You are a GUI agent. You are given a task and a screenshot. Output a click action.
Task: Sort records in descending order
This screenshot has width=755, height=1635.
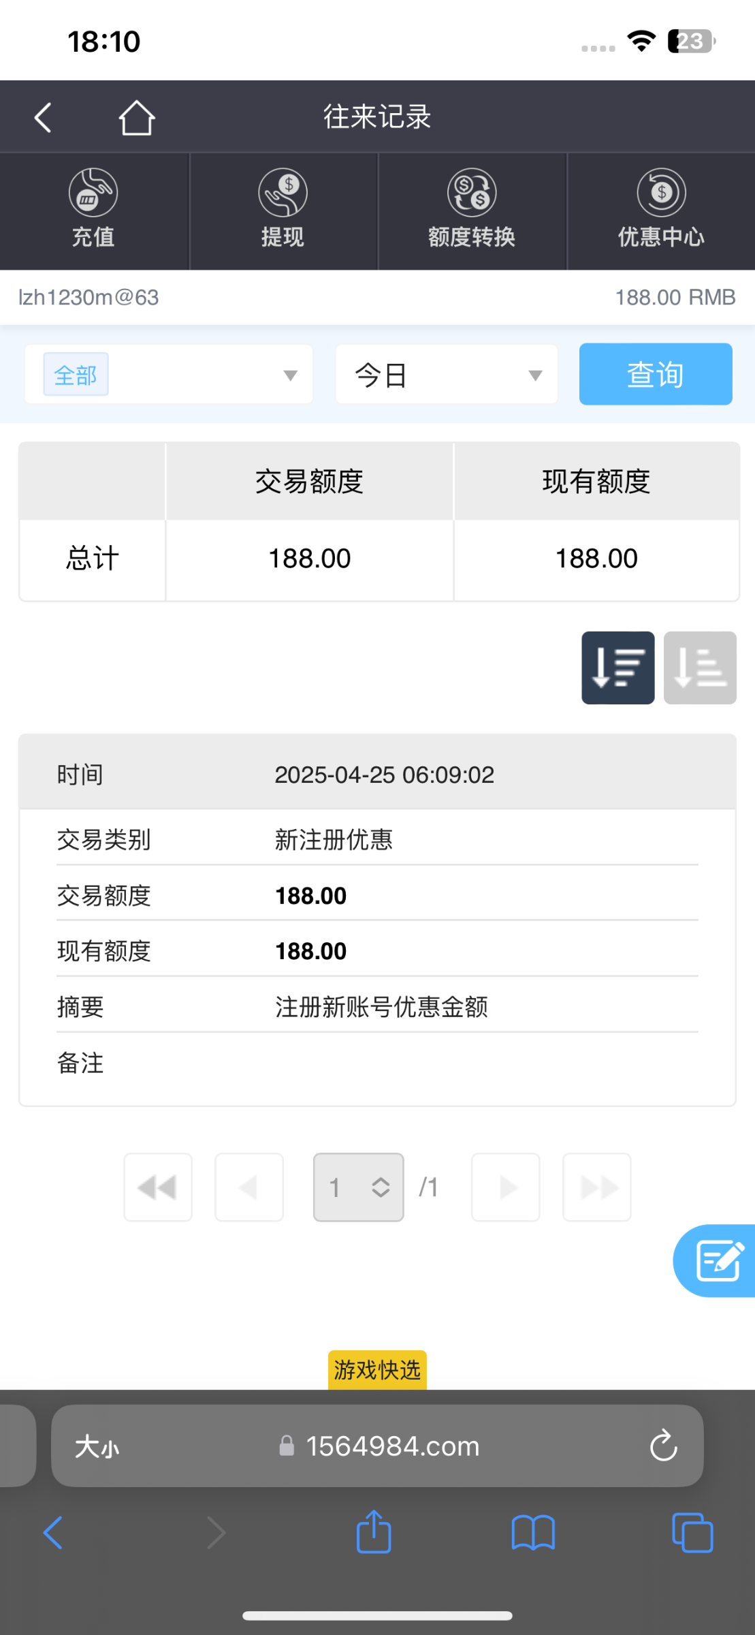[x=617, y=668]
